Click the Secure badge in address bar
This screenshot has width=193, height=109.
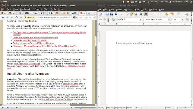29,18
